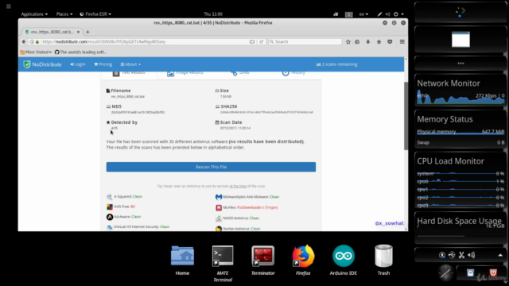Screen dimensions: 509x286
Task: Open the power system menu dropdown
Action: coord(398,14)
